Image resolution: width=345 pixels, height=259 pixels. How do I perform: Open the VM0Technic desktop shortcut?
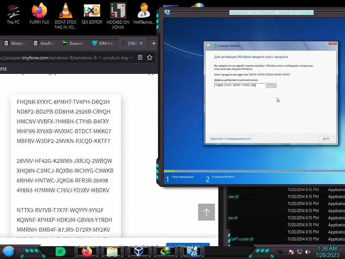point(144,13)
